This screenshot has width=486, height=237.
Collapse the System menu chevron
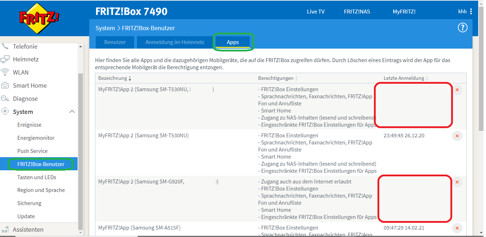[x=72, y=112]
